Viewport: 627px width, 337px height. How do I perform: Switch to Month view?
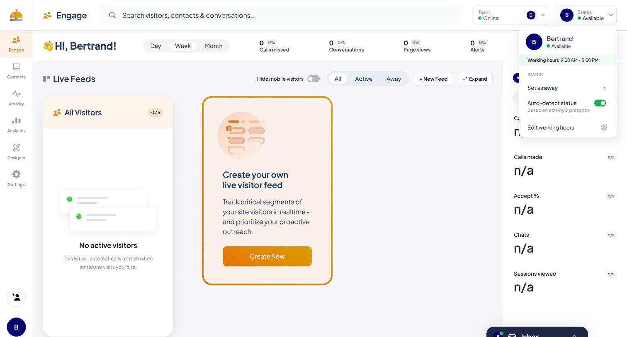pos(214,46)
